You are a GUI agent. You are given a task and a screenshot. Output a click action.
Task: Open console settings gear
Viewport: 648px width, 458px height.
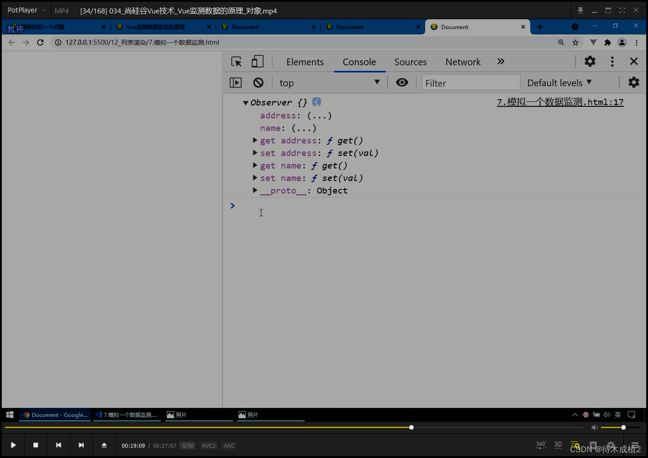[634, 82]
